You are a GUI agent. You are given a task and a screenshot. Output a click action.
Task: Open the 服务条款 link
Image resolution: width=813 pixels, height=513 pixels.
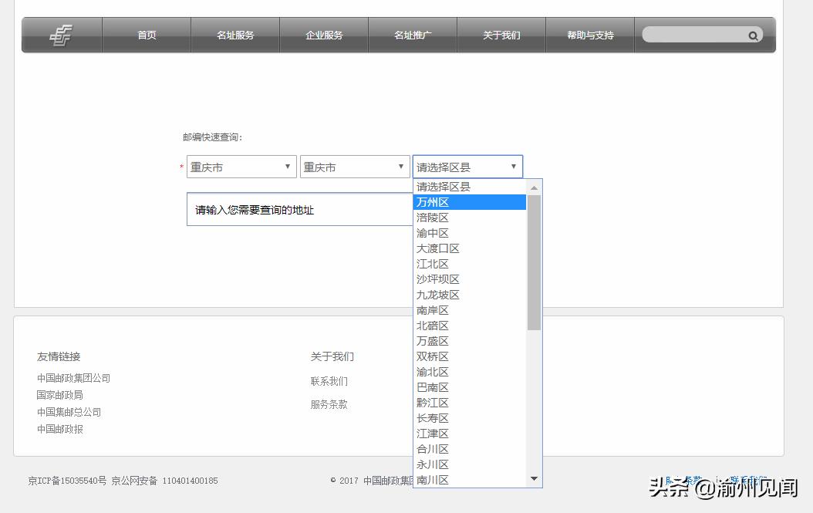tap(328, 404)
